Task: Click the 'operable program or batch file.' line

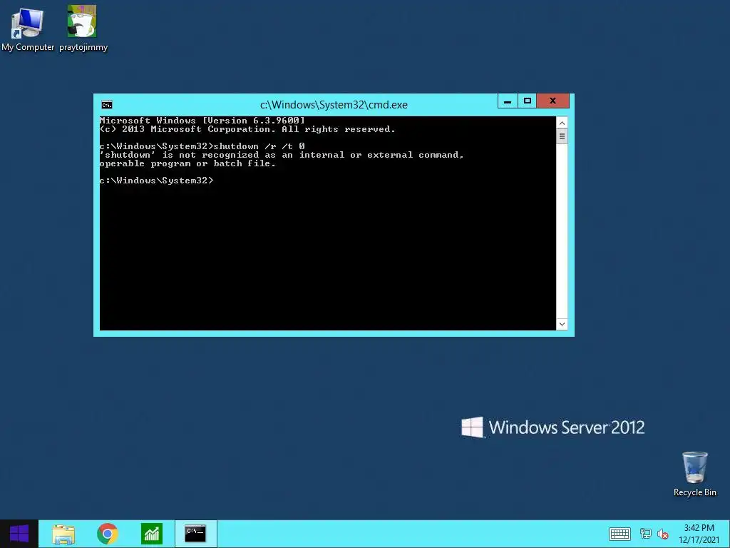Action: click(x=187, y=163)
